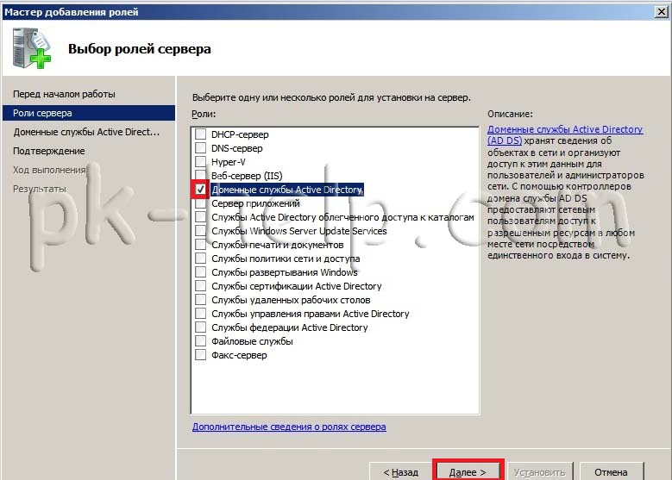This screenshot has width=672, height=480.
Task: Tick Службы федерации Active Directory checkbox
Action: tap(200, 327)
